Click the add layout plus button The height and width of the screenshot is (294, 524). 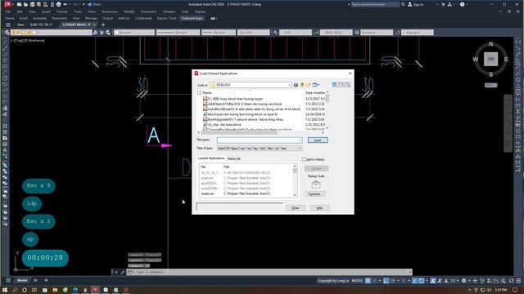[46, 280]
